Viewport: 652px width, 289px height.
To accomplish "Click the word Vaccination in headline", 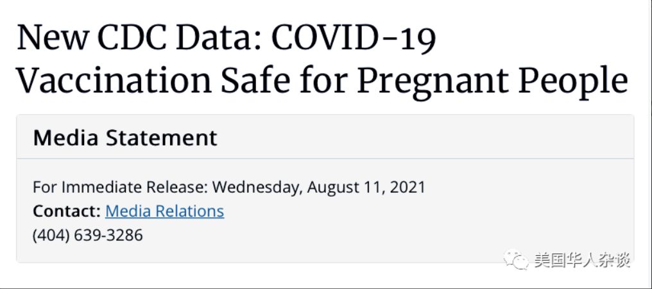I will [x=114, y=79].
